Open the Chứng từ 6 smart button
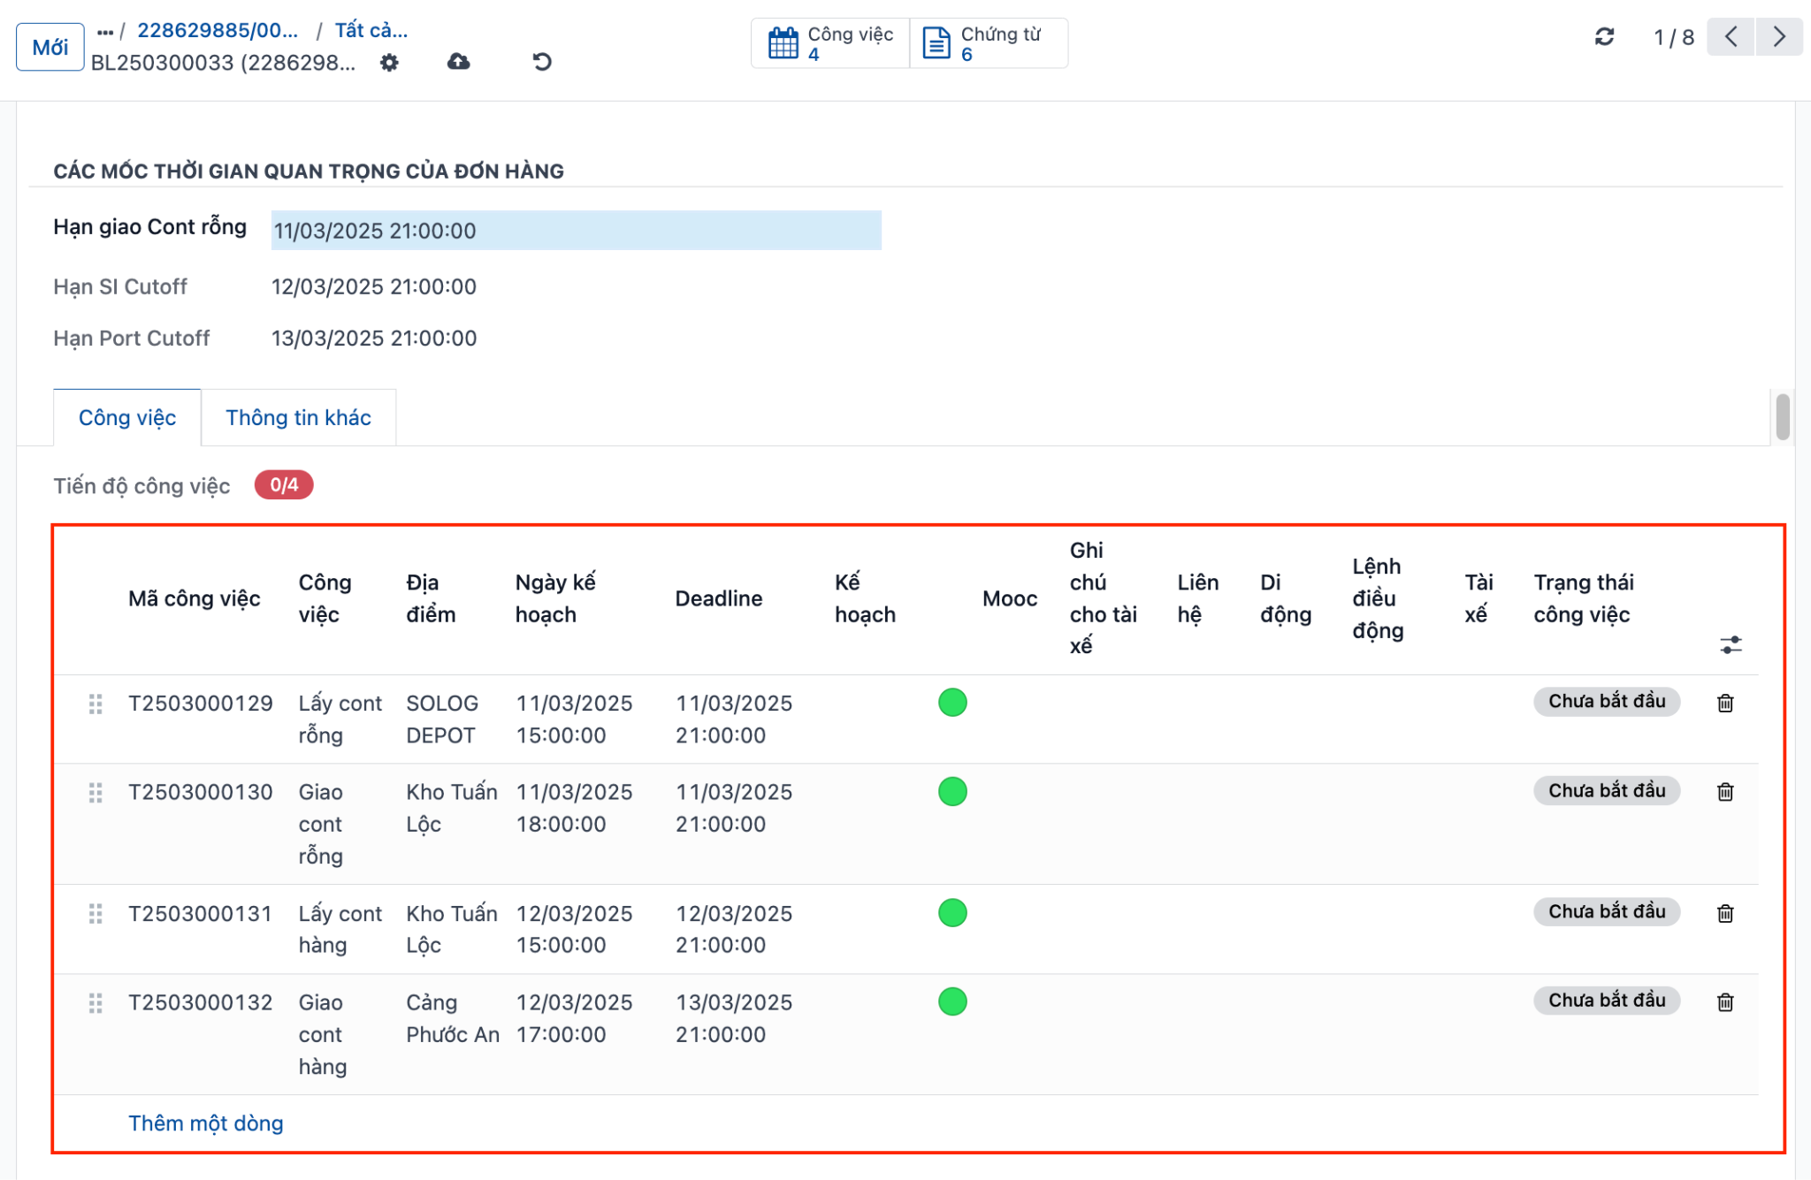 point(989,43)
